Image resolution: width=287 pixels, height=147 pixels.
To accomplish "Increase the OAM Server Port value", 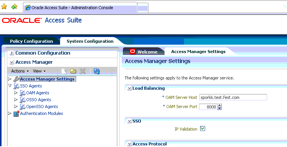I will click(x=220, y=105).
